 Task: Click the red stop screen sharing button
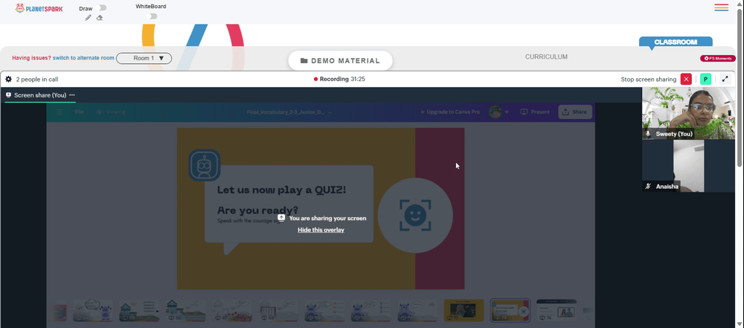[x=686, y=80]
